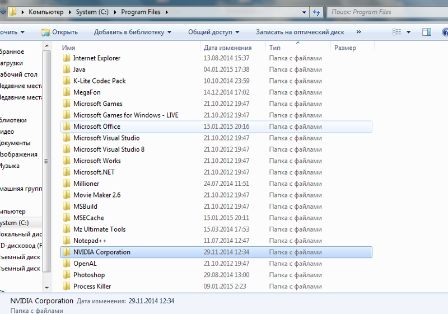Viewport: 448px width, 314px height.
Task: Click the NVIDIA Corporation folder icon
Action: 67,252
